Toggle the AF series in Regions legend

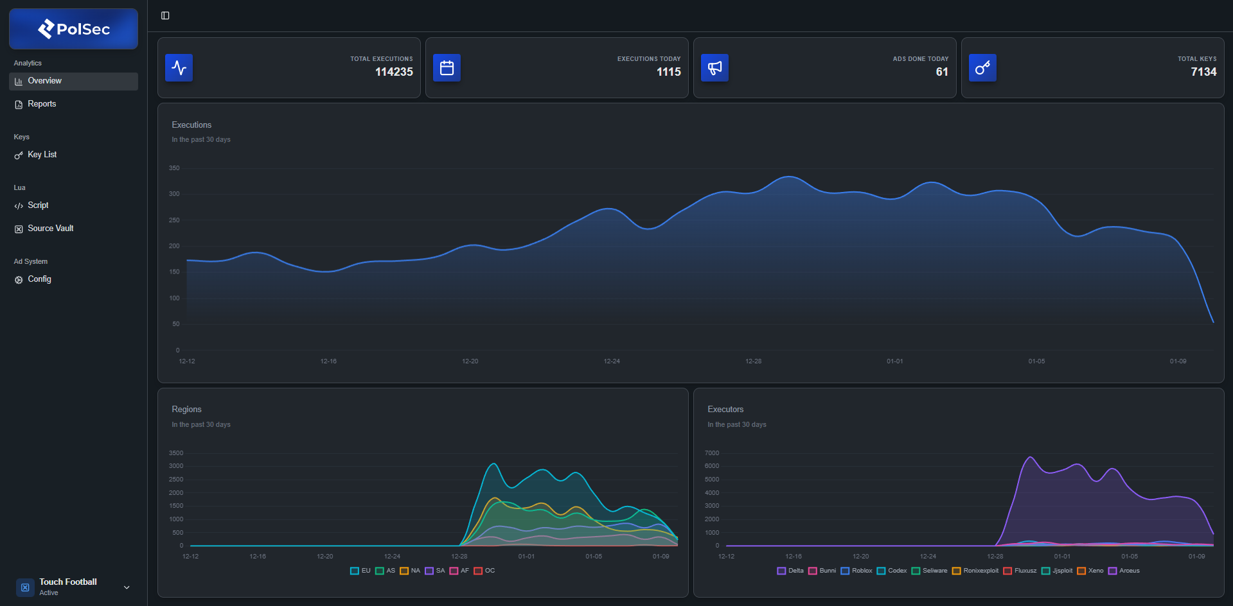[x=459, y=571]
